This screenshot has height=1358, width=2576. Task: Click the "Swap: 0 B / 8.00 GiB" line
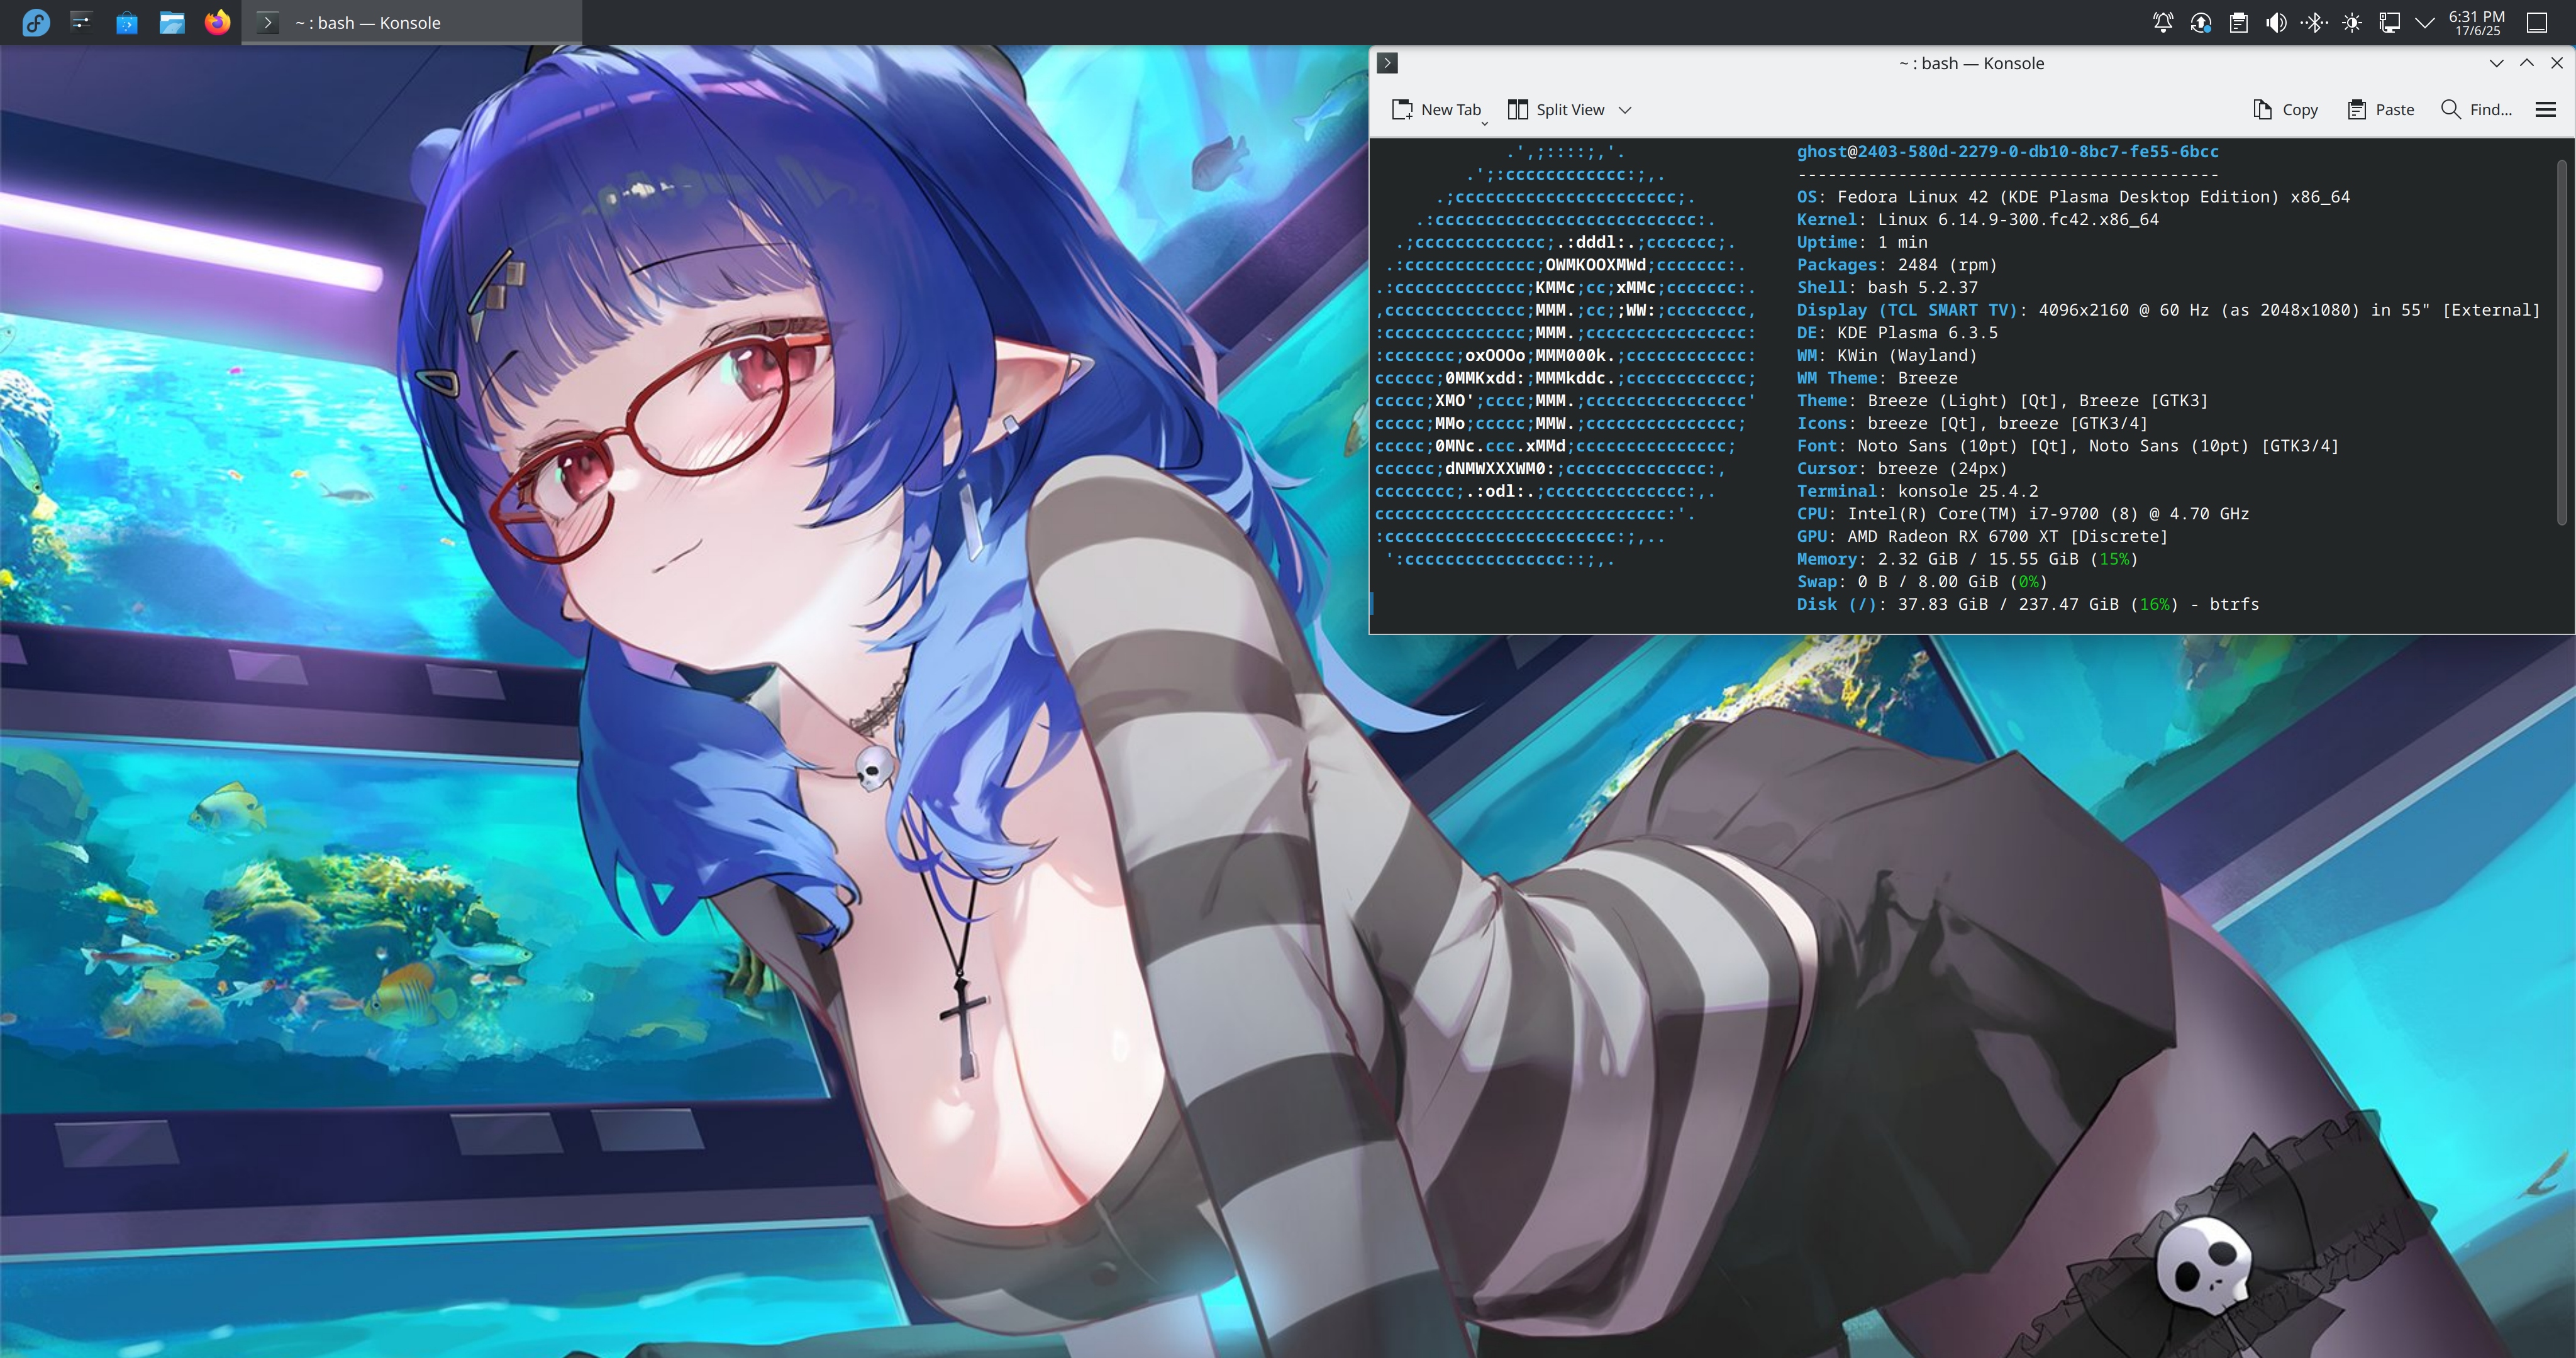1923,582
